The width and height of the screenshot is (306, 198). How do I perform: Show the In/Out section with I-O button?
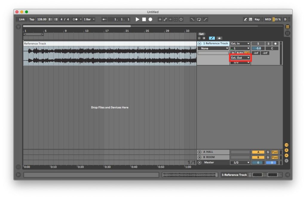coord(287,145)
